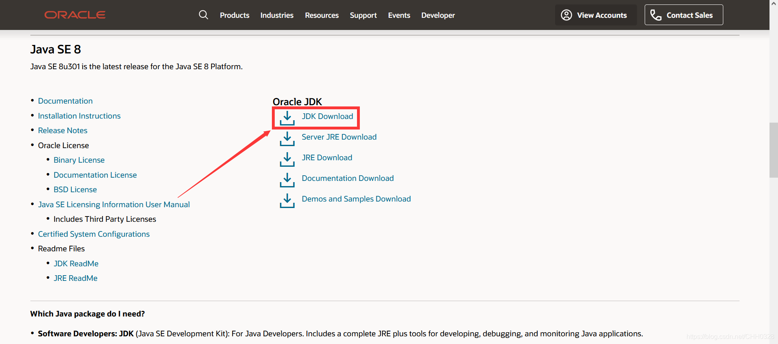Click Which Java package do I need heading
The width and height of the screenshot is (778, 344).
88,314
